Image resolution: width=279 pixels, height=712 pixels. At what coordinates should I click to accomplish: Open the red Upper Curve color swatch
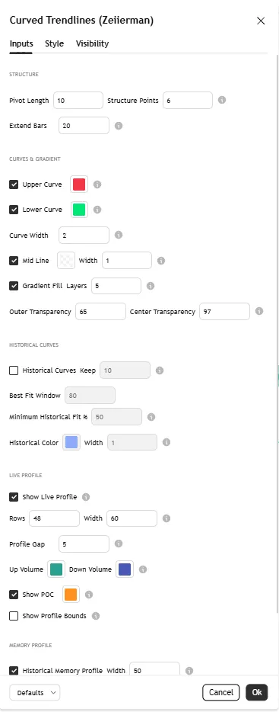(x=79, y=184)
